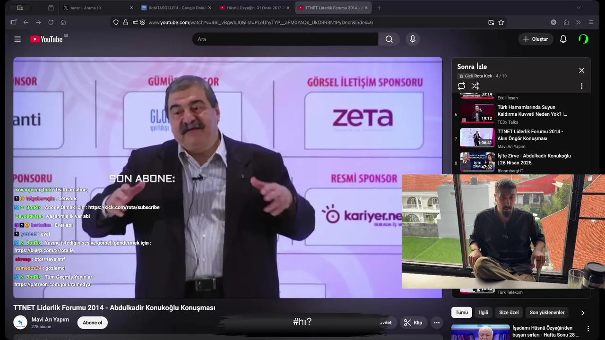Open the browser application menu
The width and height of the screenshot is (605, 340).
click(591, 22)
